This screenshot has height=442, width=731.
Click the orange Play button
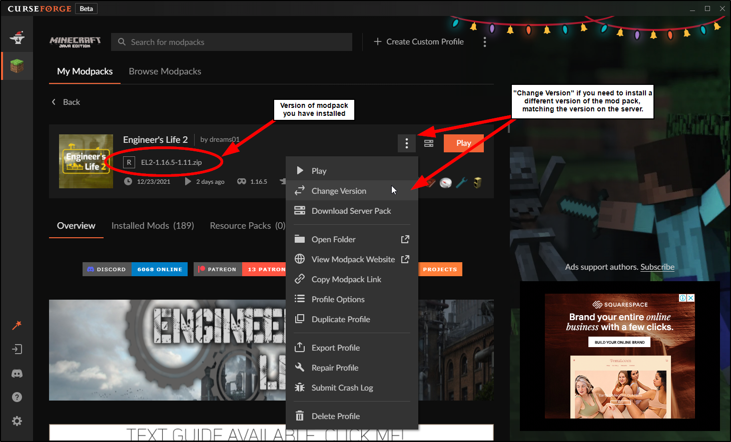(463, 143)
